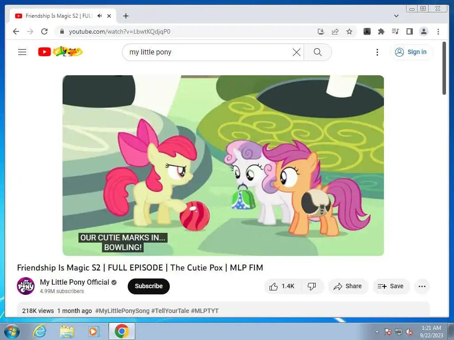Dislike this video

click(312, 286)
